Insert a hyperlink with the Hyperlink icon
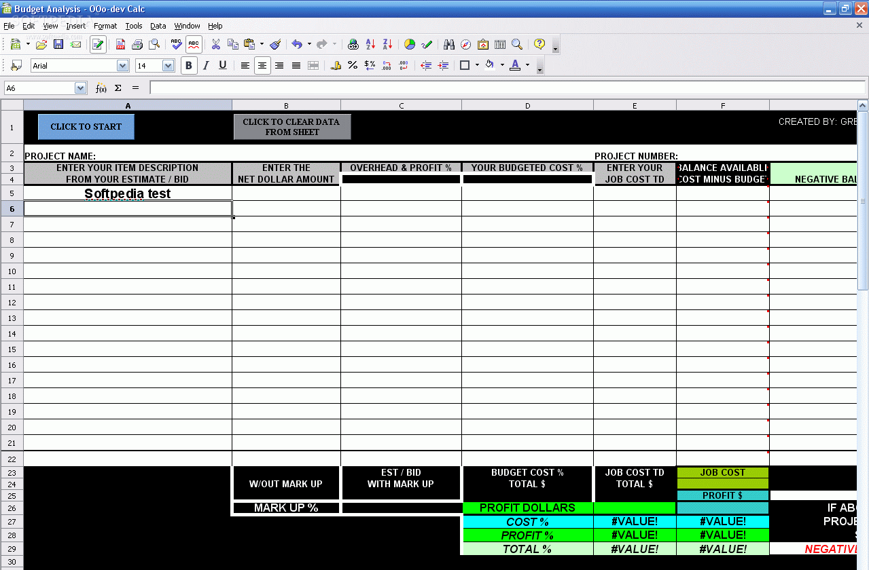 (353, 44)
